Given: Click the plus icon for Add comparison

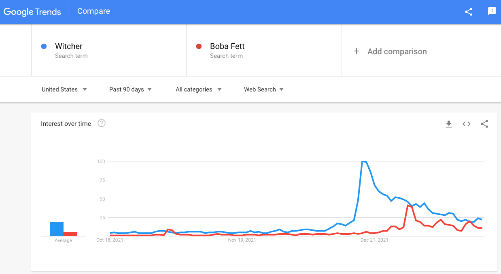Looking at the screenshot, I should tap(357, 51).
